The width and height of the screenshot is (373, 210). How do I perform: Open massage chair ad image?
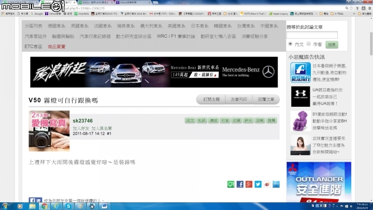click(x=300, y=121)
